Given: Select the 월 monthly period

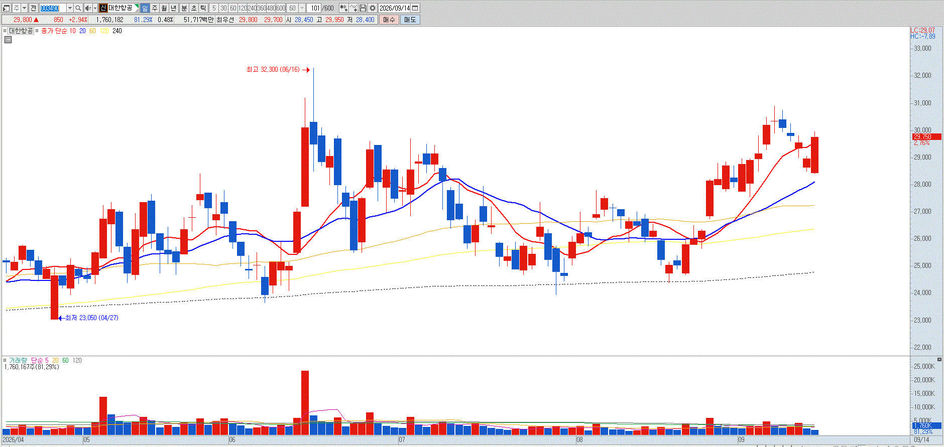Looking at the screenshot, I should pos(164,8).
